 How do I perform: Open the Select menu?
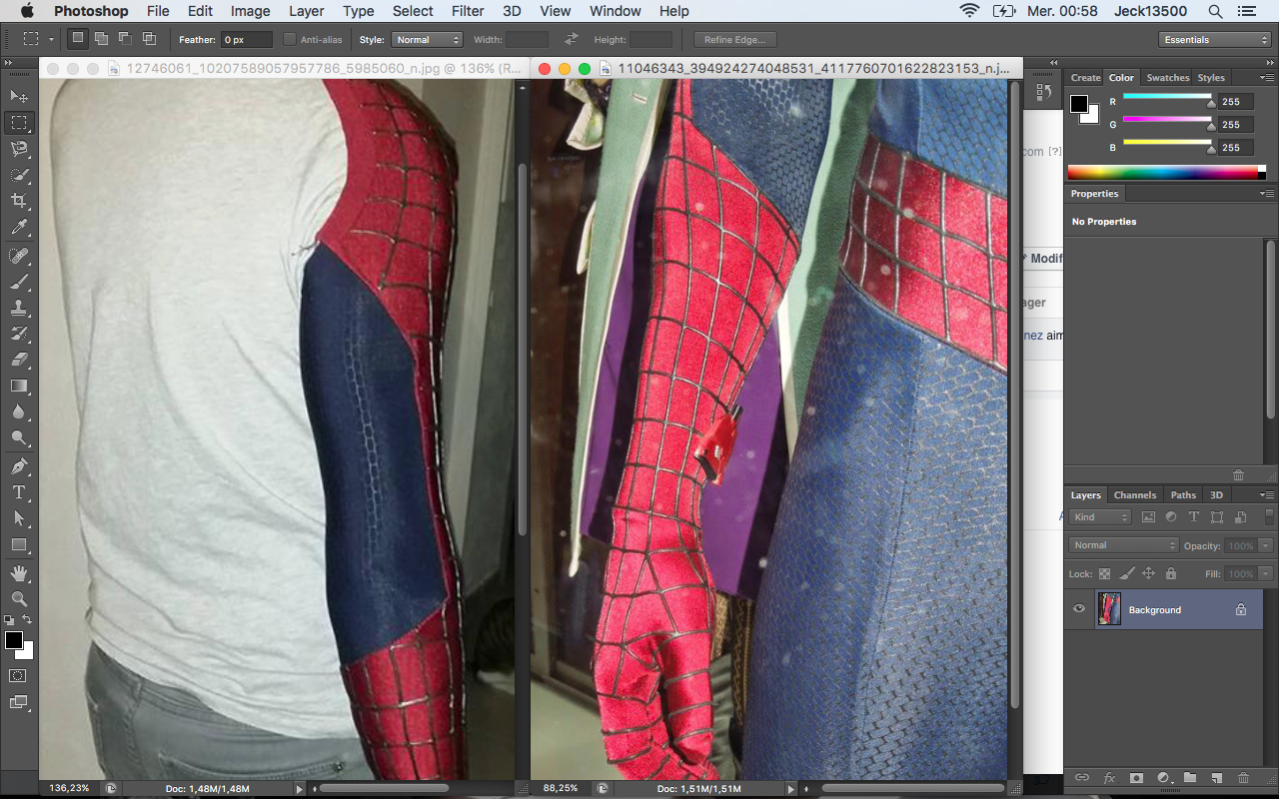pyautogui.click(x=413, y=11)
